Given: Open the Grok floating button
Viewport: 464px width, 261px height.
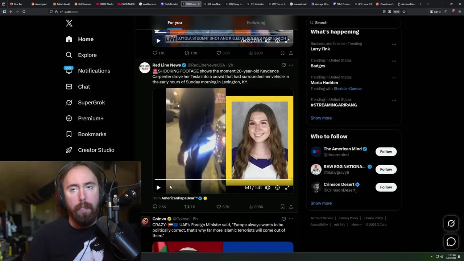Looking at the screenshot, I should (x=451, y=224).
